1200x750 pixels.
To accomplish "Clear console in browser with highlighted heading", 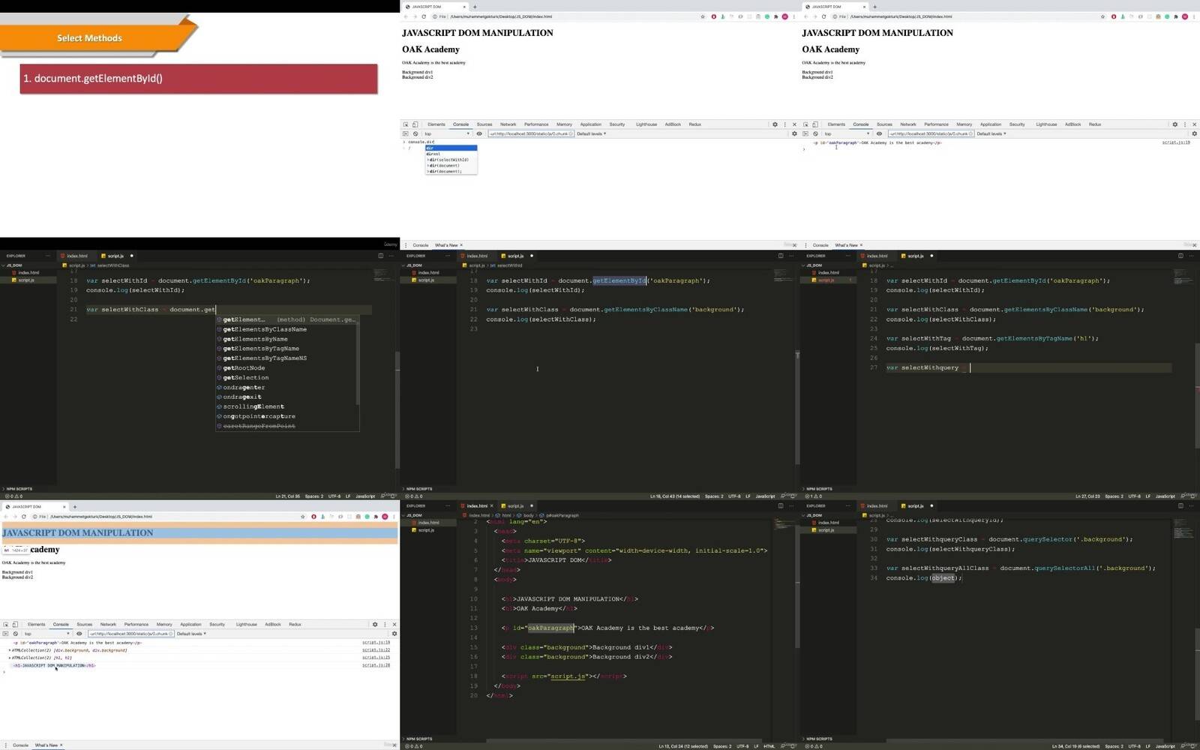I will point(15,634).
